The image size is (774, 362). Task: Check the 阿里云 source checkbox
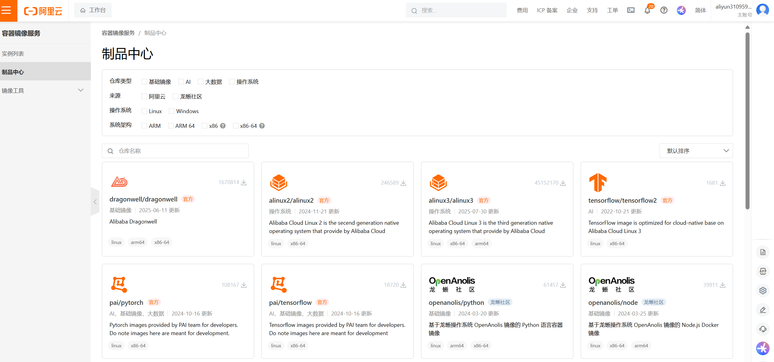point(144,96)
